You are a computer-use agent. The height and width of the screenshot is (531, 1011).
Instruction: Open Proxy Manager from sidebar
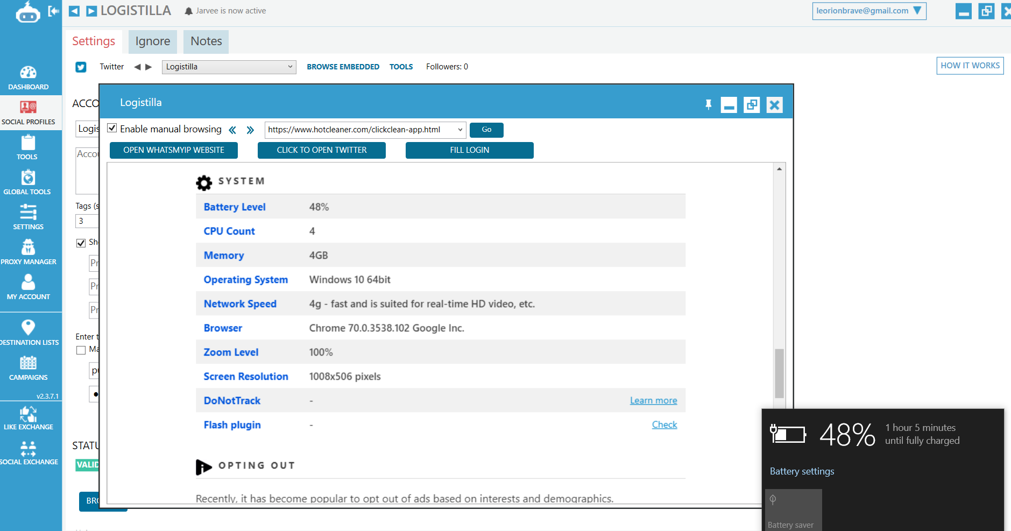click(x=28, y=253)
